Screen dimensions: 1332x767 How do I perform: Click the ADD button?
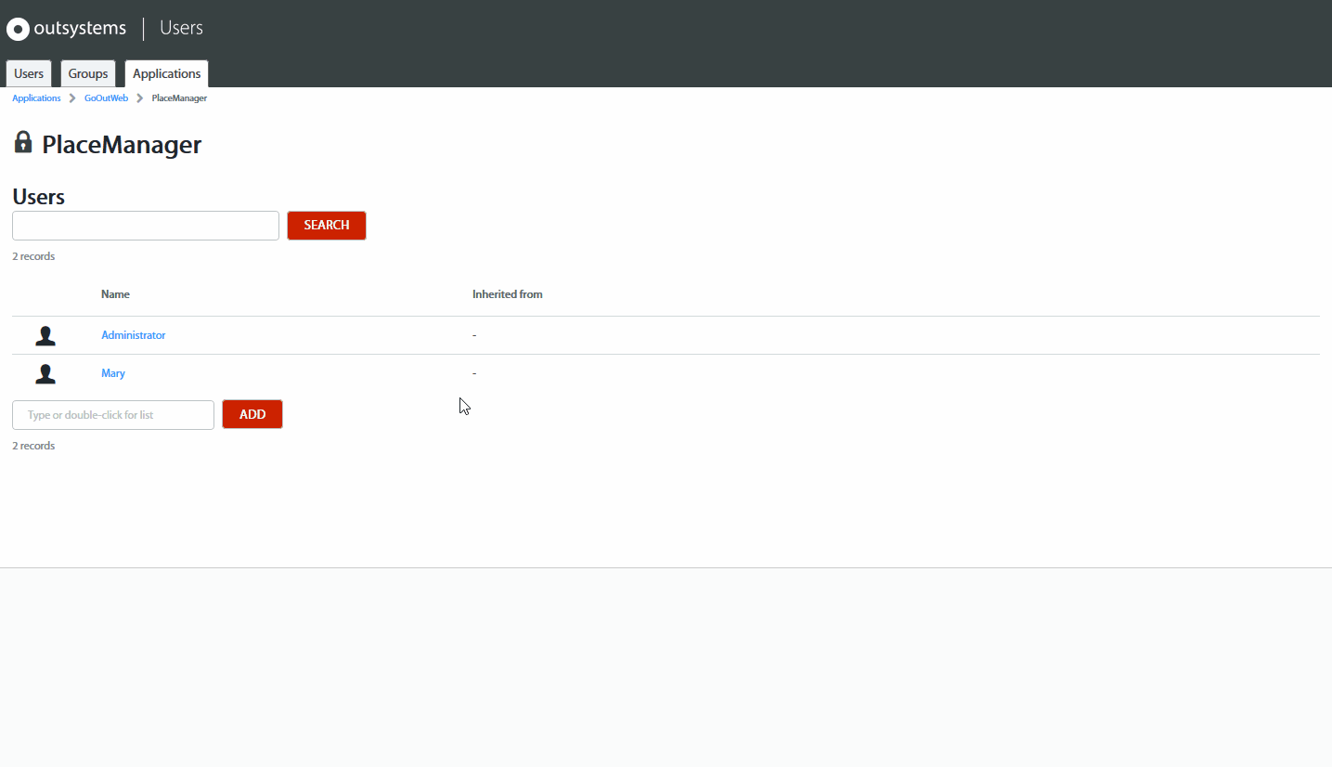[252, 414]
